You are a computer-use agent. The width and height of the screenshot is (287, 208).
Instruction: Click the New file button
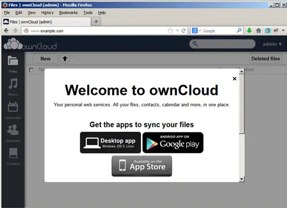[x=45, y=59]
